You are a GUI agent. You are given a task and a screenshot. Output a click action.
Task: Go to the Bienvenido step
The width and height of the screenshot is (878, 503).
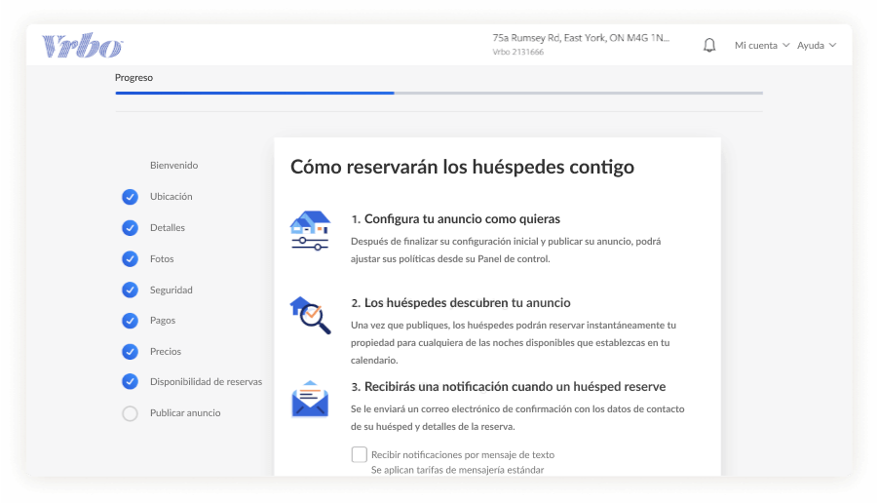tap(173, 166)
